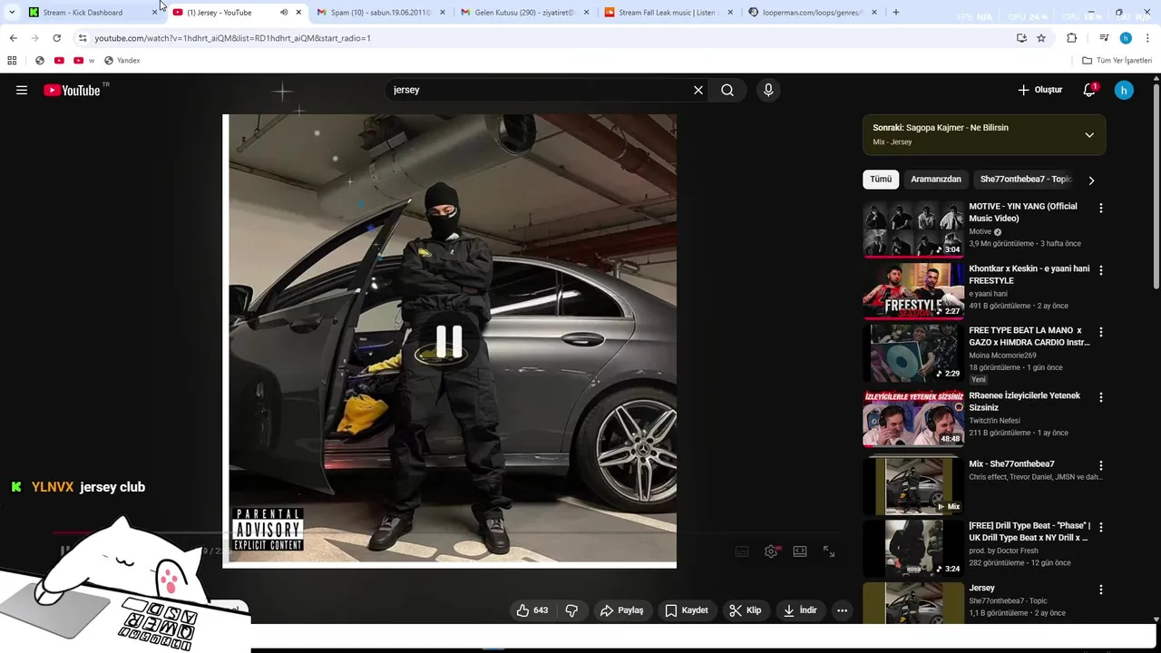Show more filter chips with right arrow

[1091, 180]
